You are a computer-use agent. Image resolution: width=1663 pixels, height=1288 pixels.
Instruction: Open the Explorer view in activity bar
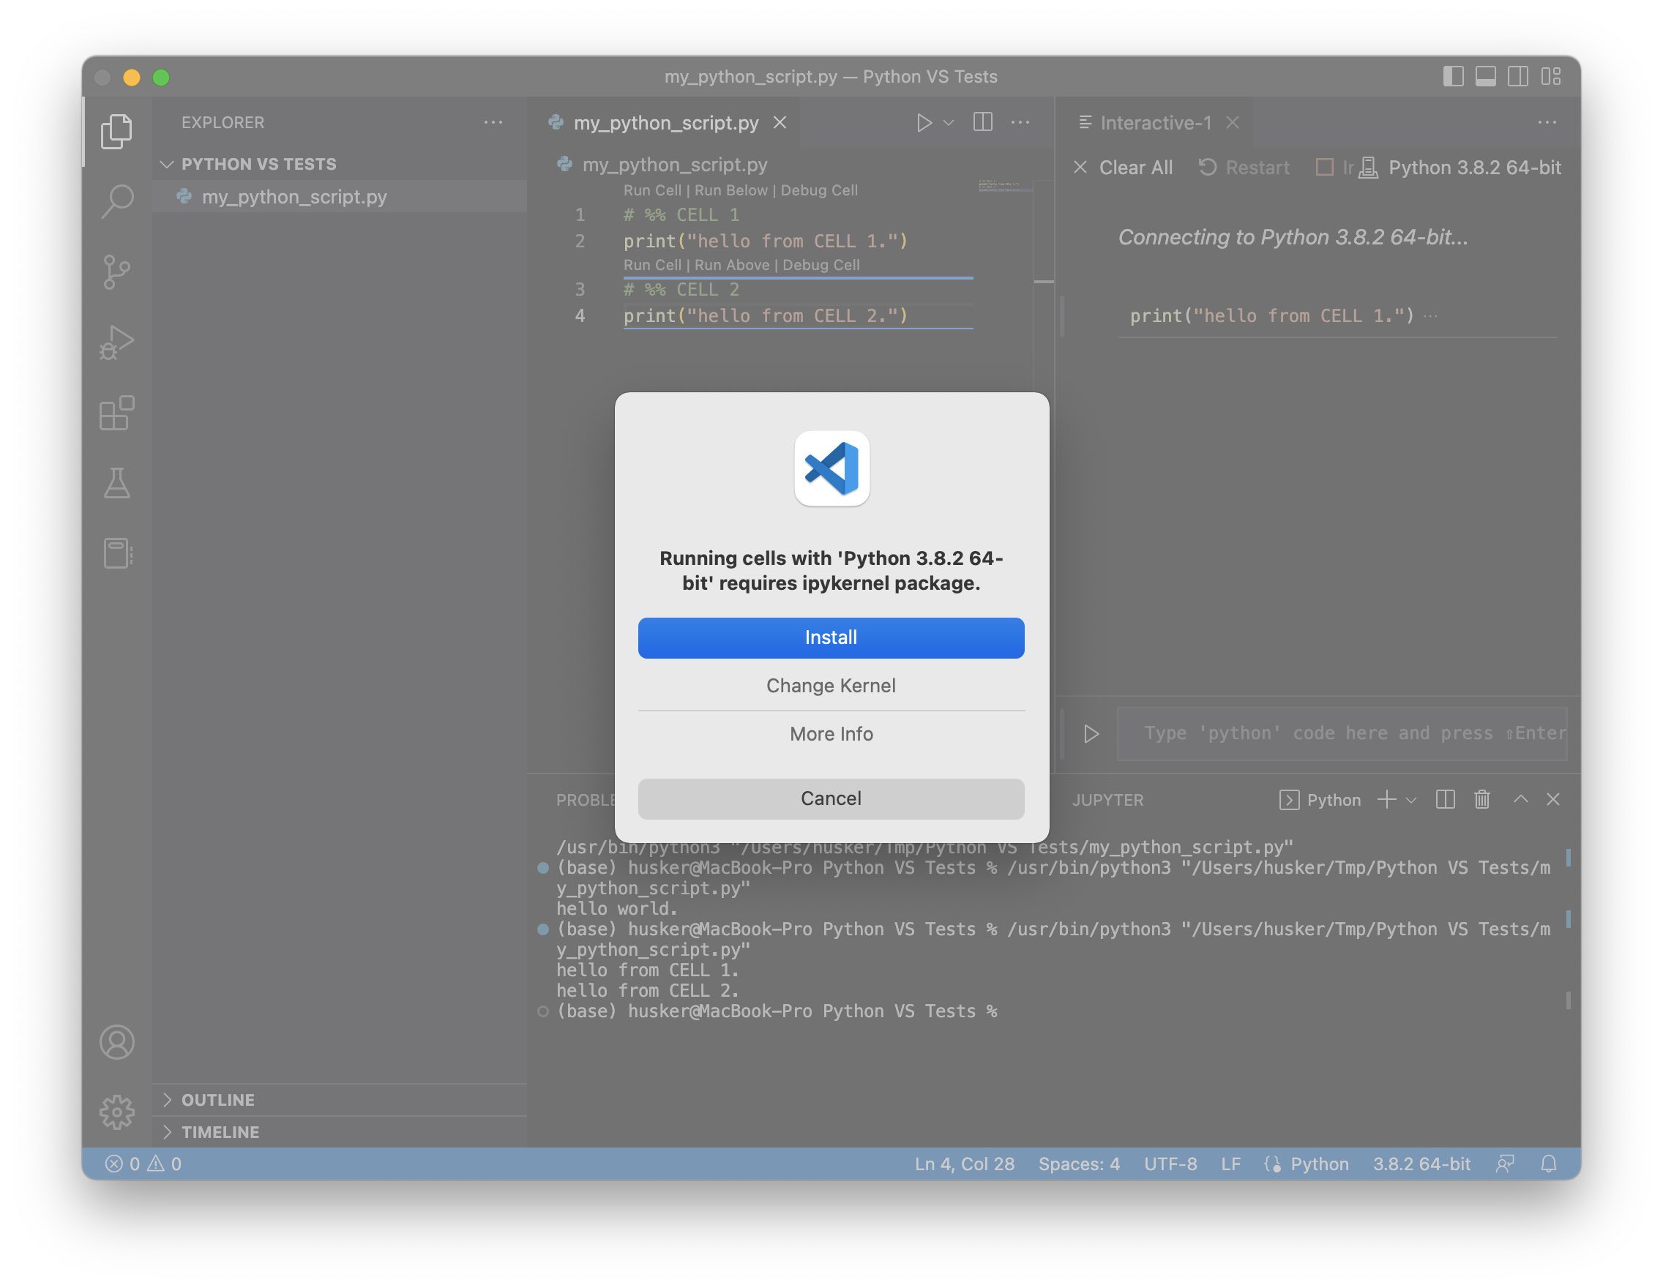coord(116,131)
